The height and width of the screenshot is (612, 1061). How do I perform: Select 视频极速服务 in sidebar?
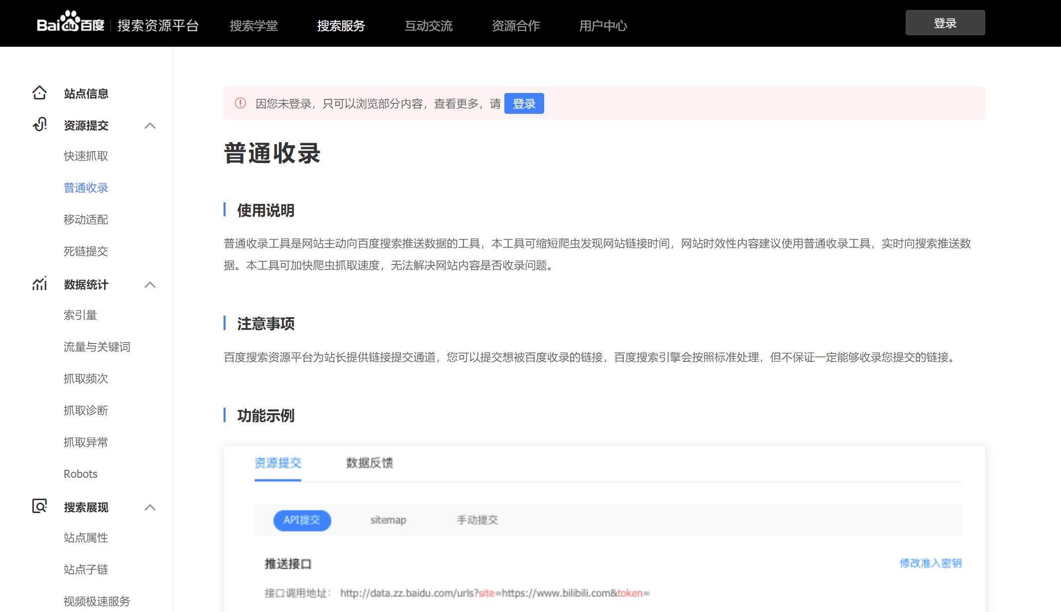(x=97, y=602)
